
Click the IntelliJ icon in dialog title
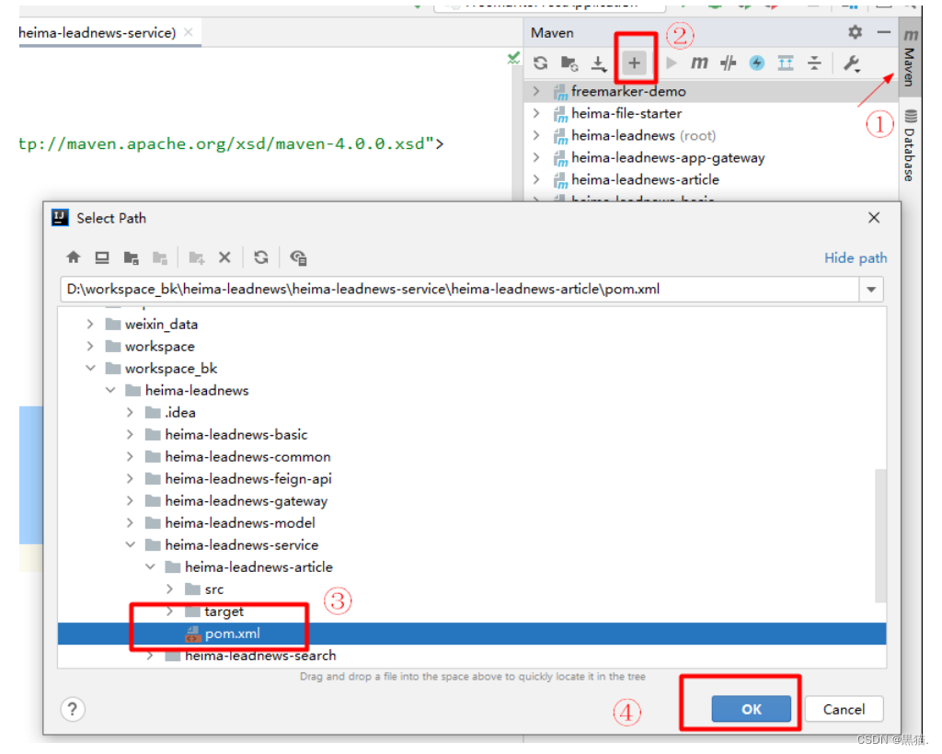coord(60,217)
